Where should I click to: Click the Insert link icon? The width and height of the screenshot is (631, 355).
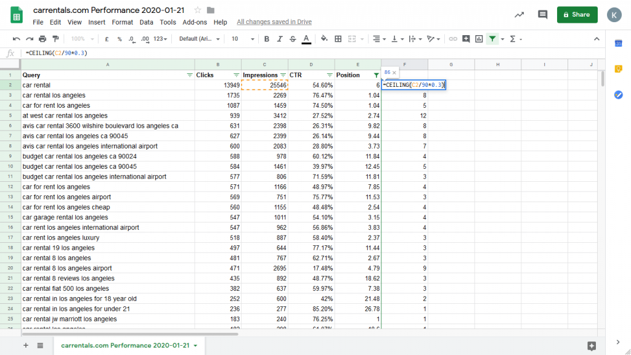coord(453,39)
